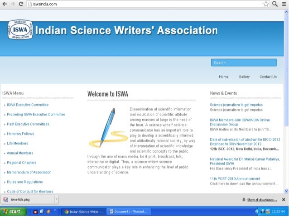The image size is (289, 217).
Task: Go to the Home menu item
Action: pyautogui.click(x=224, y=77)
